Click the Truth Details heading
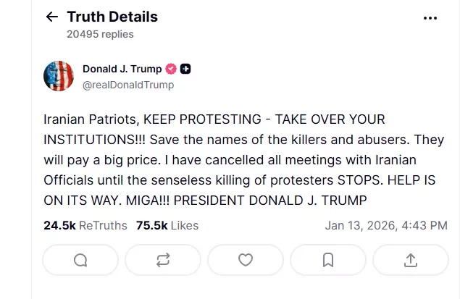This screenshot has width=460, height=299. coord(112,17)
